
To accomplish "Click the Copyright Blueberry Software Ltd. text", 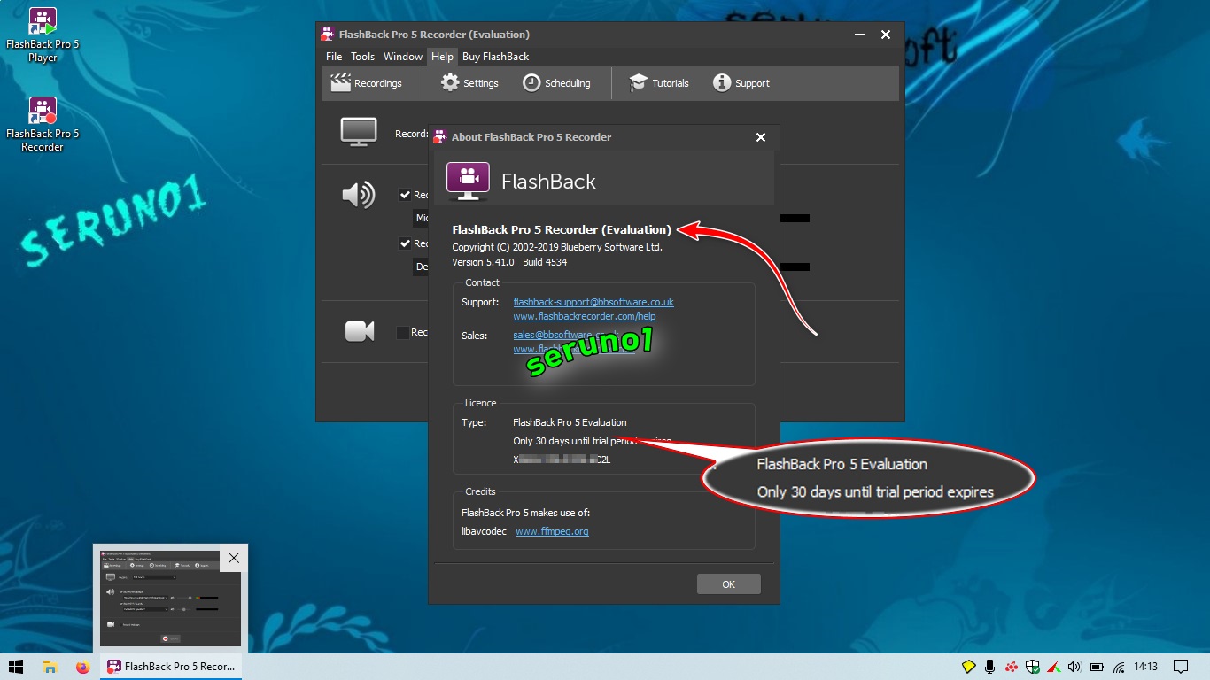I will 557,247.
